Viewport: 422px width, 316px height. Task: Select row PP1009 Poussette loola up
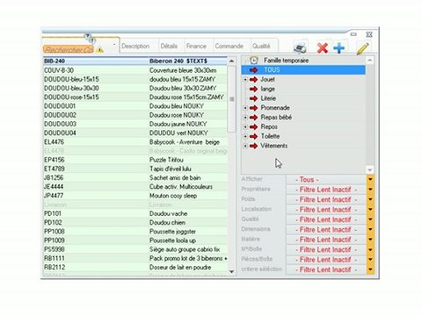pos(135,241)
